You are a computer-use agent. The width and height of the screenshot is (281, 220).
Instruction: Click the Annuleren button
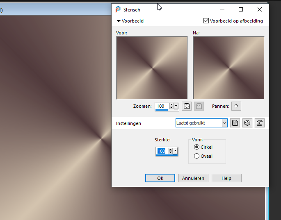pyautogui.click(x=193, y=178)
